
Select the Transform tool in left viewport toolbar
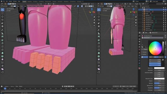click(2, 26)
